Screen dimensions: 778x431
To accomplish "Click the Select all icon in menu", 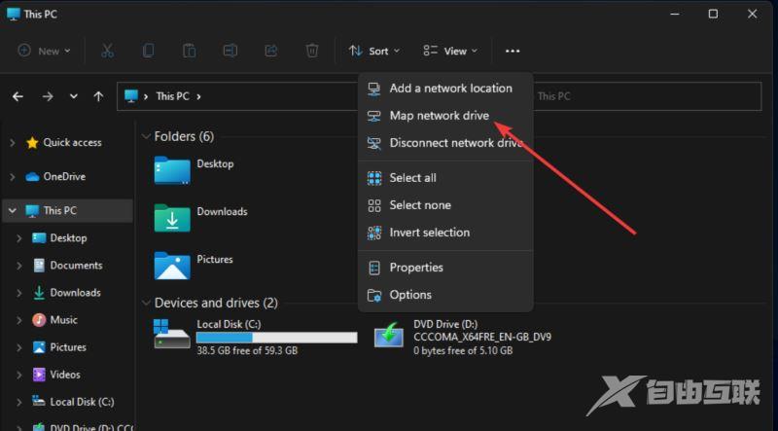I will coord(374,178).
